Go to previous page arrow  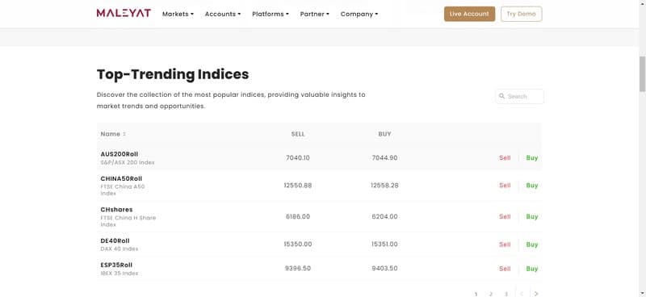click(521, 294)
